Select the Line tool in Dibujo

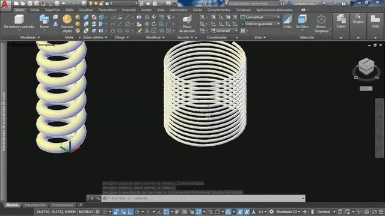pyautogui.click(x=120, y=24)
